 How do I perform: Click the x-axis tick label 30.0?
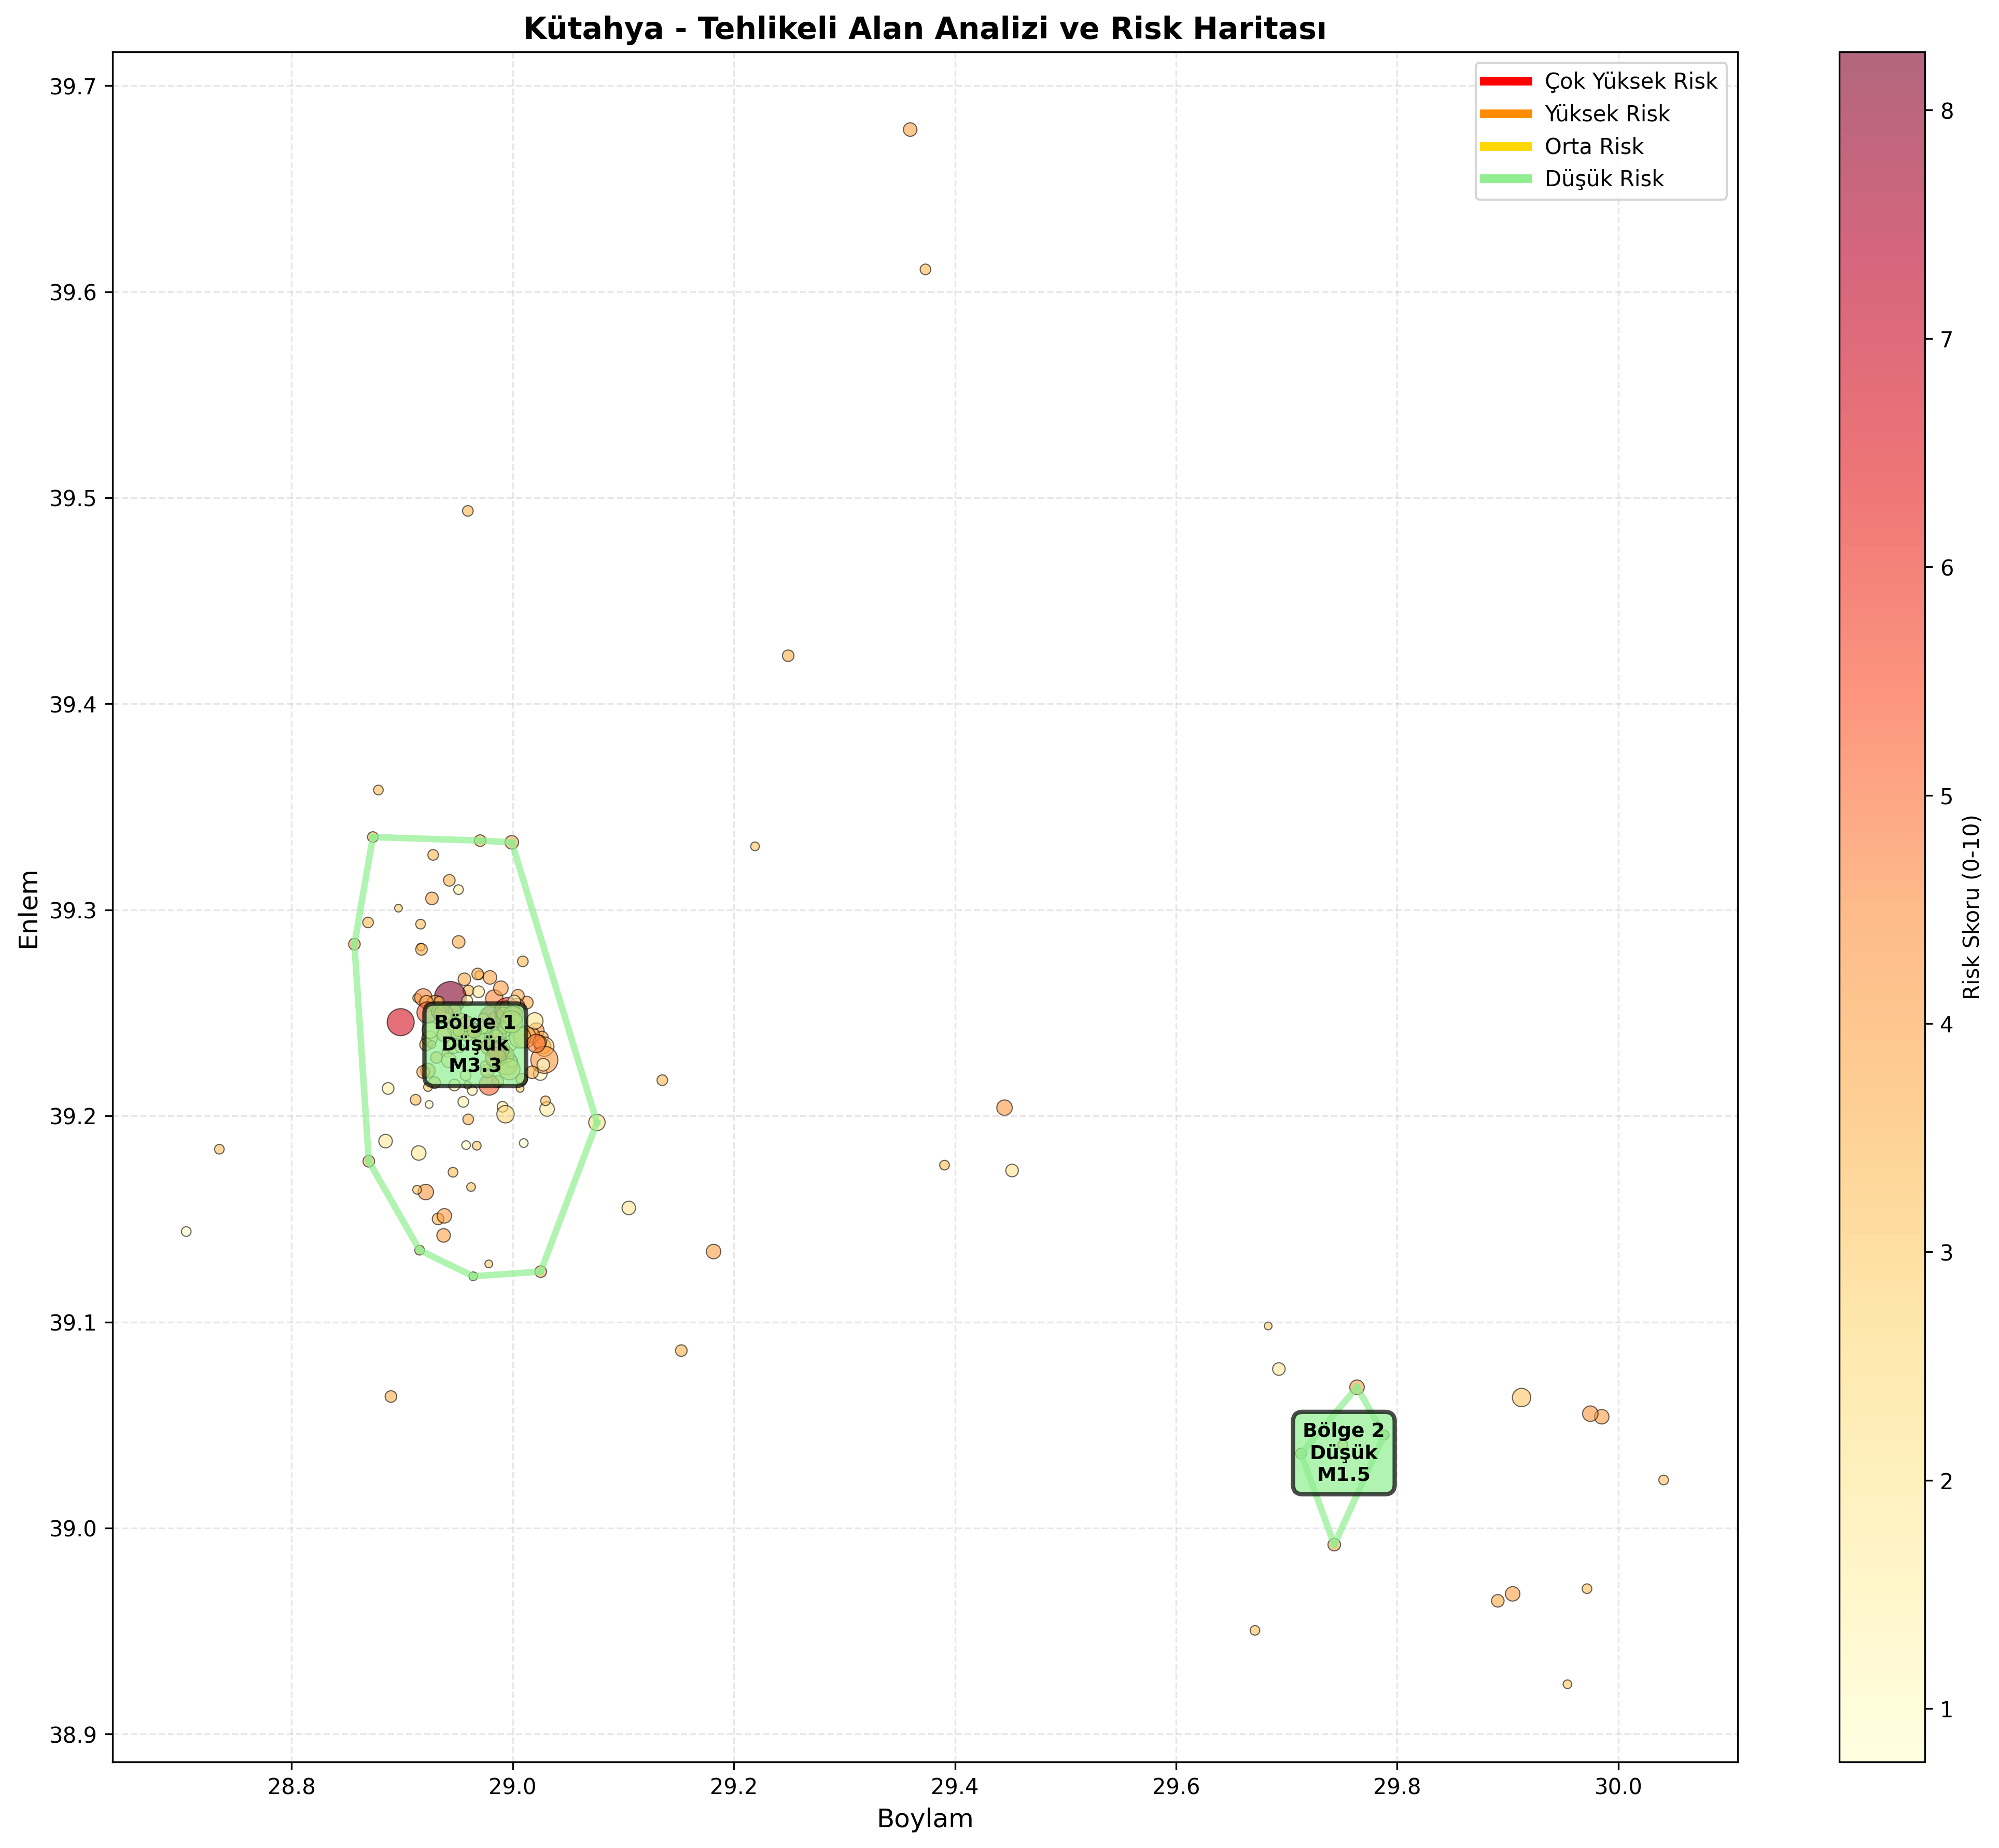1618,1787
